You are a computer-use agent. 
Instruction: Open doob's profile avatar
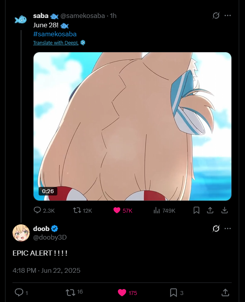pos(21,233)
